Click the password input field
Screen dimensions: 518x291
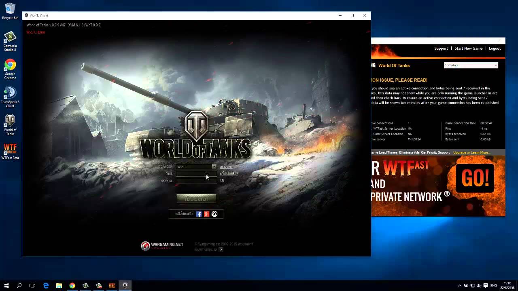[x=196, y=180]
